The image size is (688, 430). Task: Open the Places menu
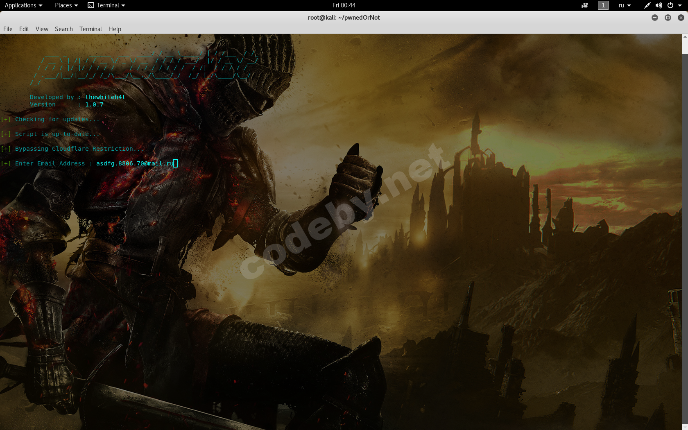point(66,5)
